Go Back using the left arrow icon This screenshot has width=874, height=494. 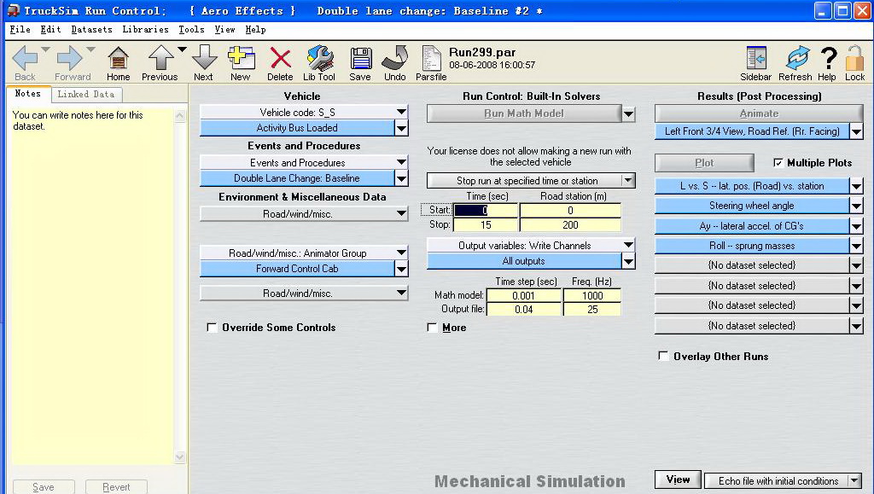click(25, 58)
